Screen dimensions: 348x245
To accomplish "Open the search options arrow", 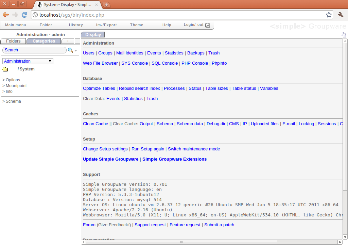I will [76, 50].
